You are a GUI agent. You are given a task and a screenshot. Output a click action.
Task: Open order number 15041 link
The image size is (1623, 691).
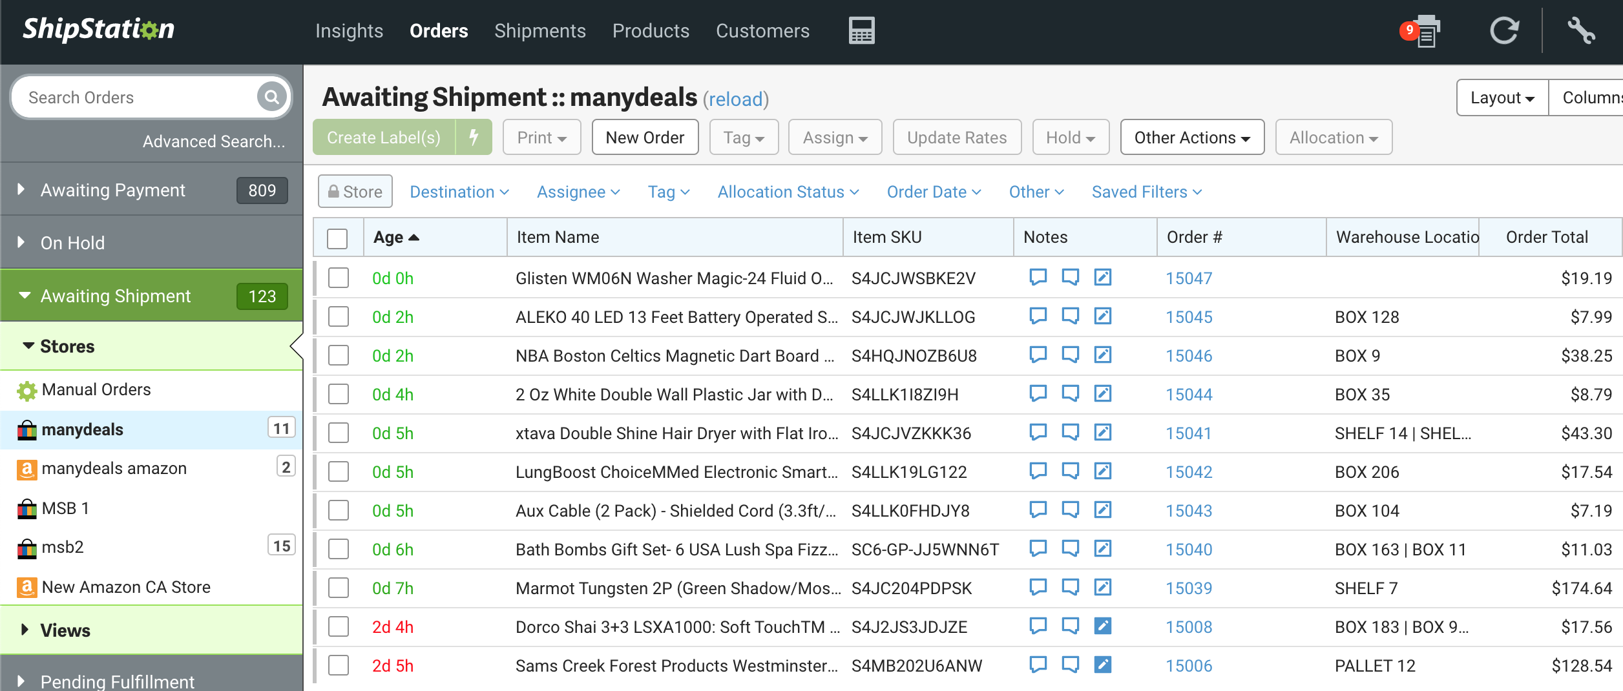1188,433
